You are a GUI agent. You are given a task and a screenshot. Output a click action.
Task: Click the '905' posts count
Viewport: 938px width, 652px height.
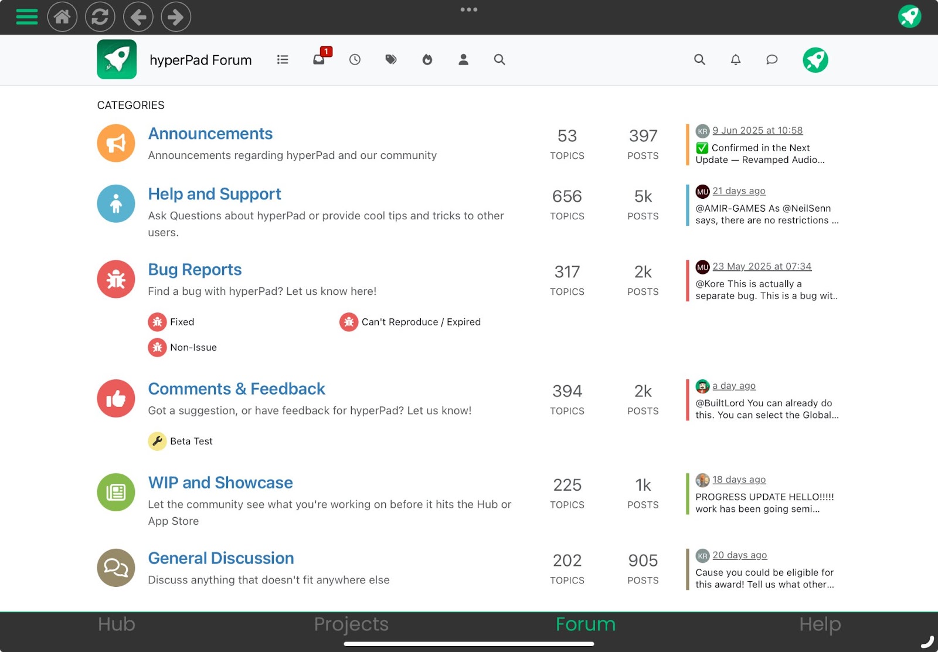pyautogui.click(x=643, y=561)
